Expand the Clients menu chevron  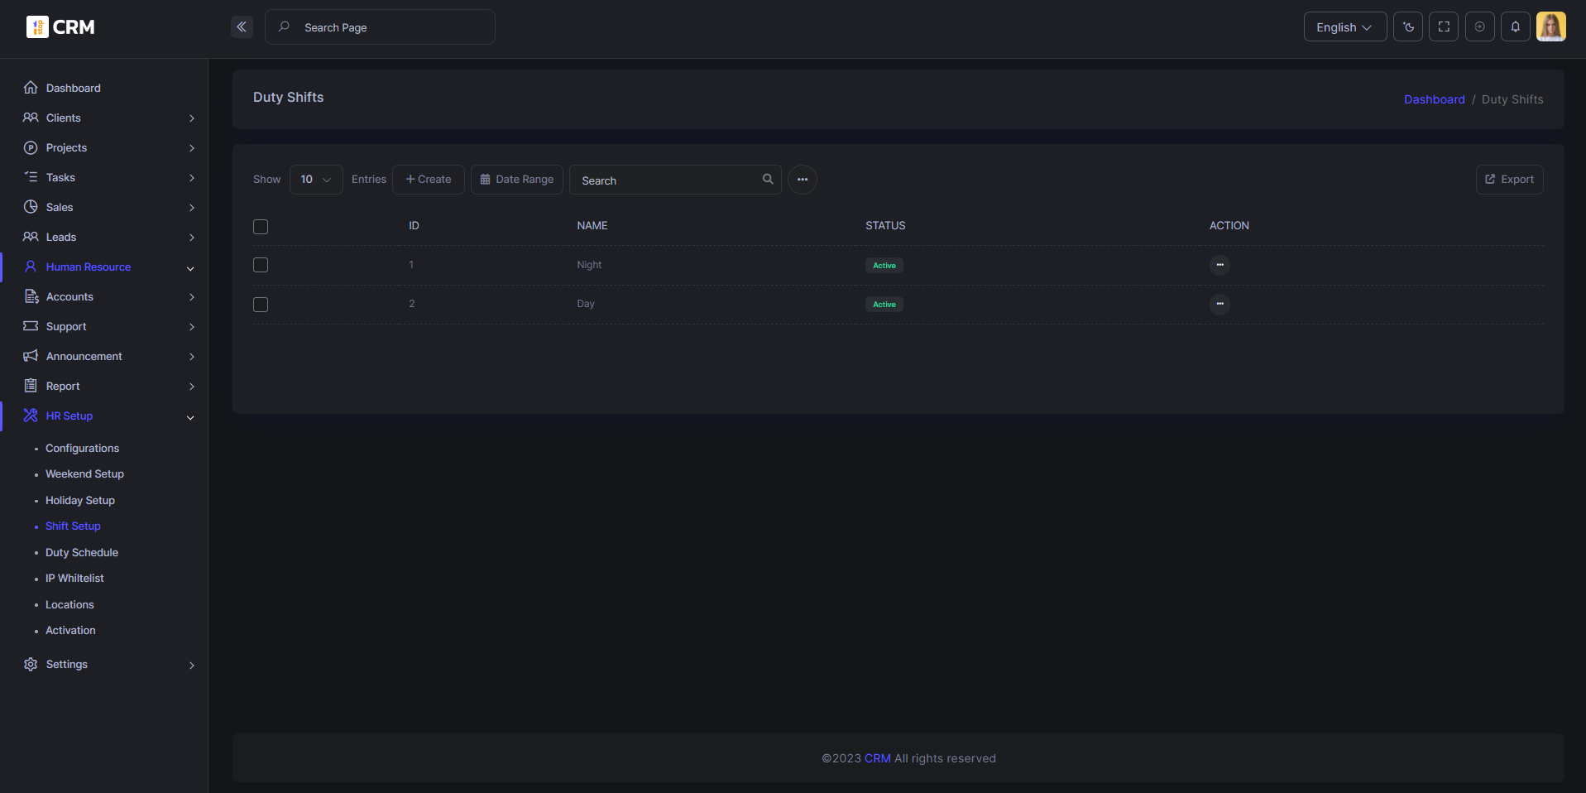(x=191, y=118)
